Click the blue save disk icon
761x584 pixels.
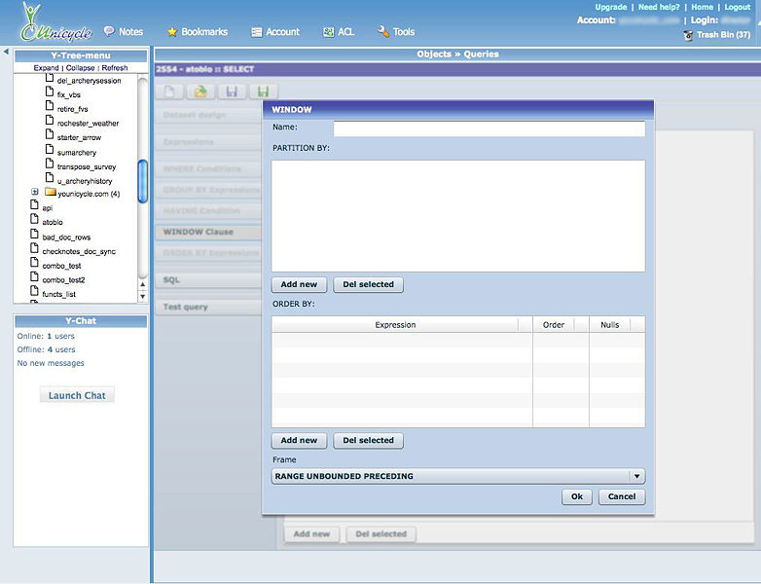pyautogui.click(x=232, y=91)
